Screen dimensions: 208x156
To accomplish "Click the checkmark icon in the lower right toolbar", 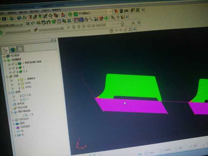I will 126,29.
